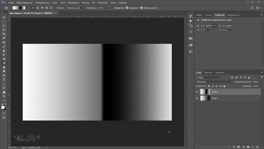Switch to the Инфо tab
264x149 pixels.
pos(199,15)
